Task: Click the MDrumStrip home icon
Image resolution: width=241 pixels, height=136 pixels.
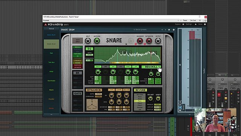Action: click(x=195, y=24)
